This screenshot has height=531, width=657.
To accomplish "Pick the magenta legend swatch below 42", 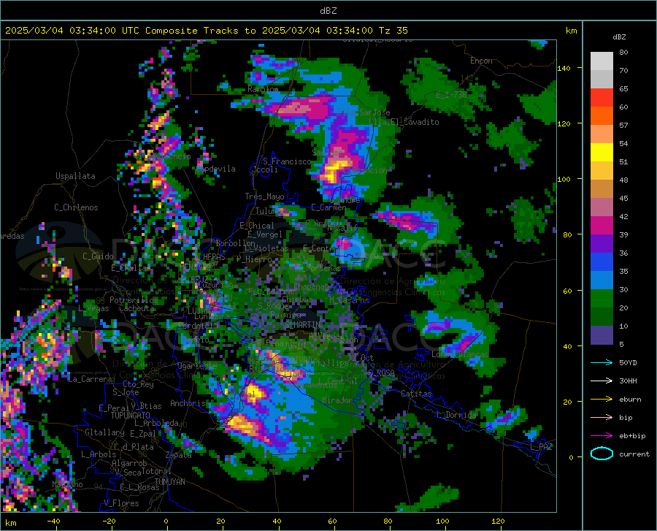I will 602,226.
